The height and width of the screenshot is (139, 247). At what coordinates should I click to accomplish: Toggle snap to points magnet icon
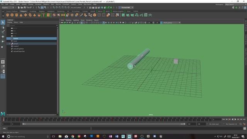click(x=60, y=7)
